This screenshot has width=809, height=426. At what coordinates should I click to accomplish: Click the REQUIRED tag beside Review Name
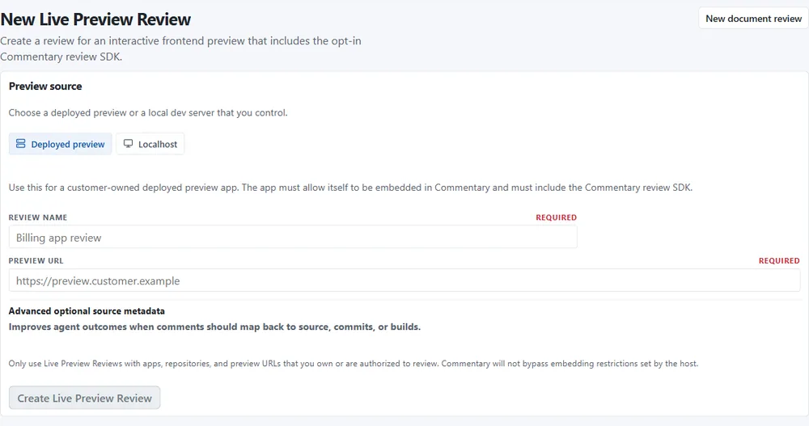coord(557,217)
